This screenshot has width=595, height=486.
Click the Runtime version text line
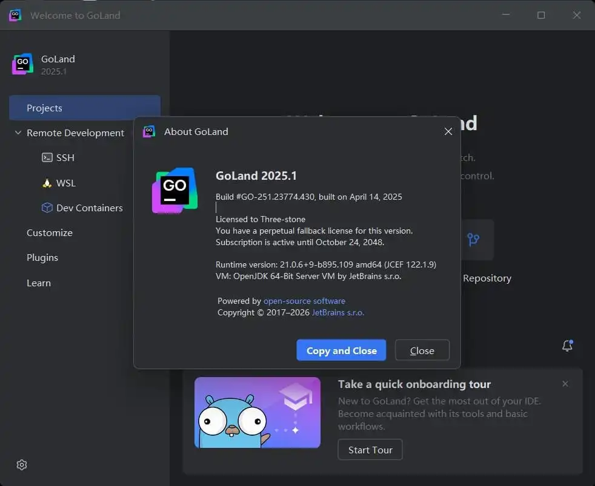(326, 264)
